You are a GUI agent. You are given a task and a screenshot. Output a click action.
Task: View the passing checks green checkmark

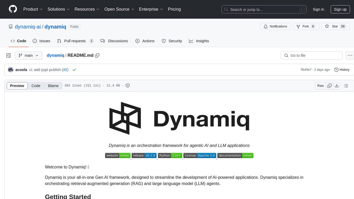pyautogui.click(x=74, y=70)
